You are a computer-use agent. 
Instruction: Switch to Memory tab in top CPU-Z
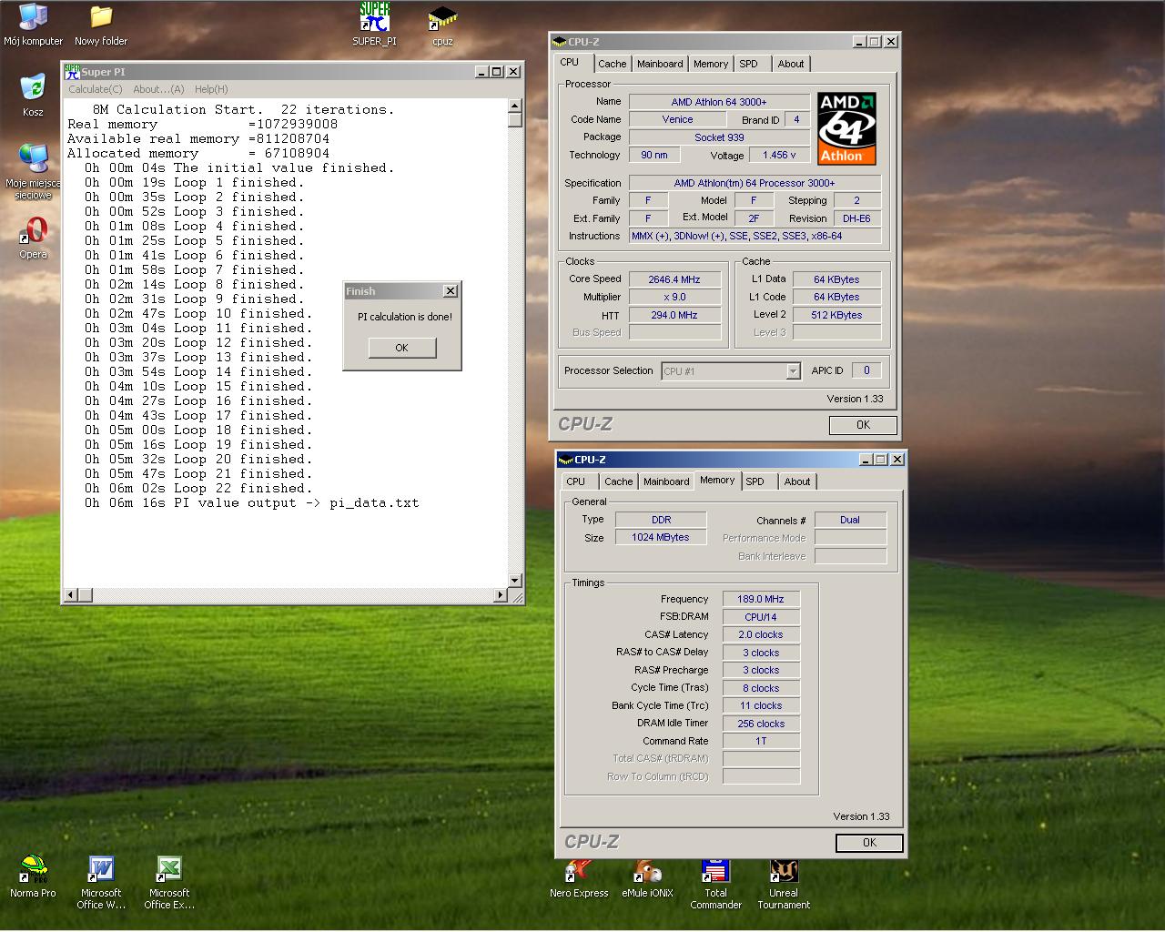click(711, 64)
